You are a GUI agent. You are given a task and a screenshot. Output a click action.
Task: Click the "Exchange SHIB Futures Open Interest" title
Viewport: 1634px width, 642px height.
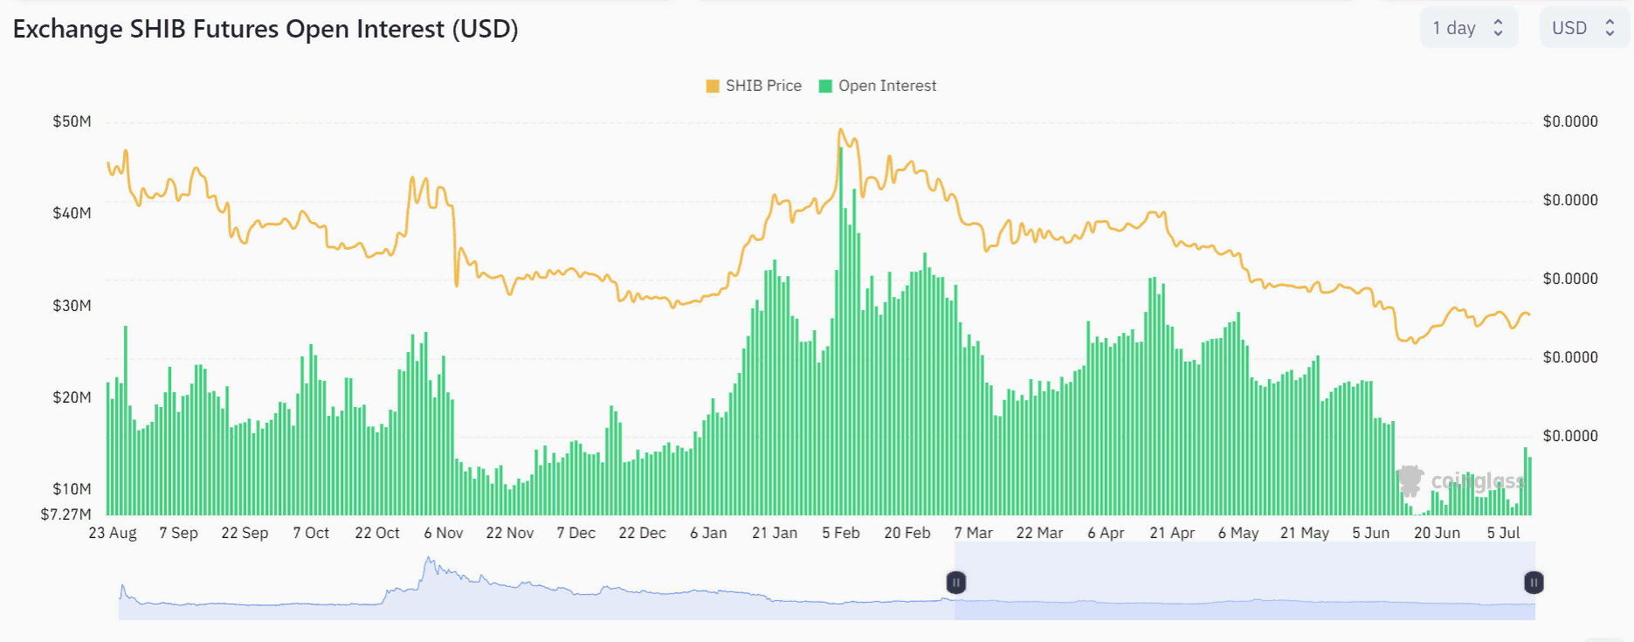pos(265,29)
